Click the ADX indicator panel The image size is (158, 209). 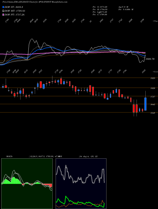click(81, 184)
